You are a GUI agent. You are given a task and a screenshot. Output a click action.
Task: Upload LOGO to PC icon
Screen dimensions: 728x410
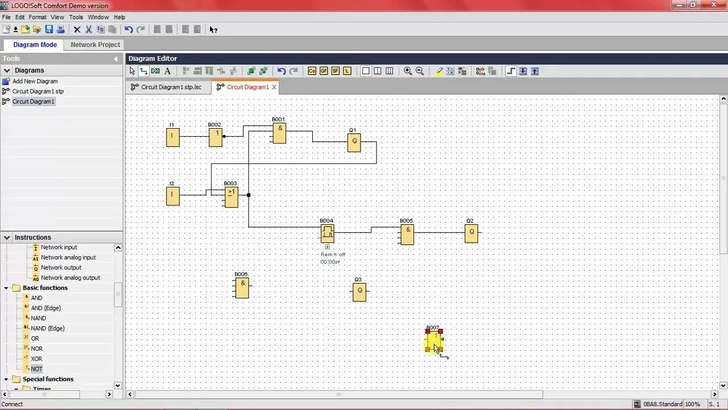click(535, 71)
